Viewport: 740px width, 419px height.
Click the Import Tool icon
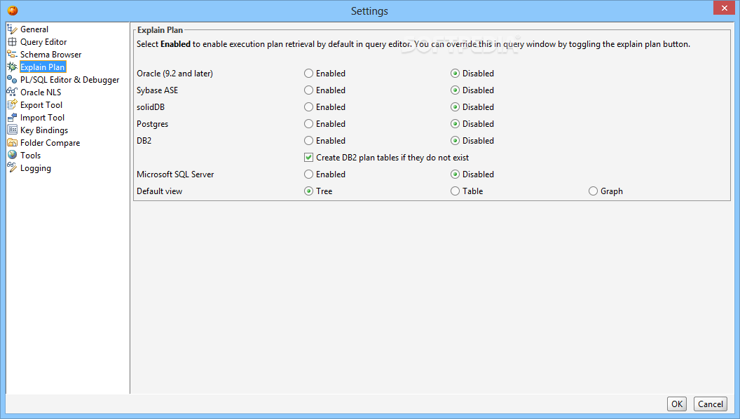point(13,118)
